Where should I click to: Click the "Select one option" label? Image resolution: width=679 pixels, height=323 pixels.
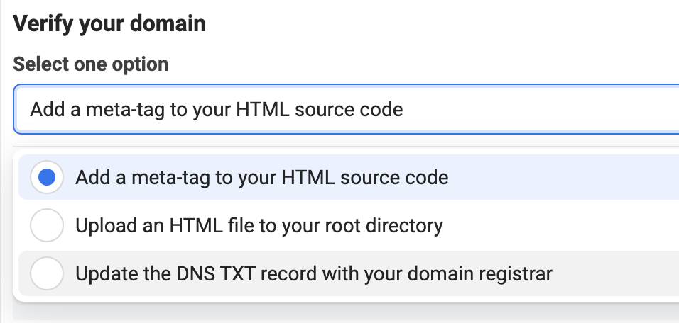coord(91,65)
